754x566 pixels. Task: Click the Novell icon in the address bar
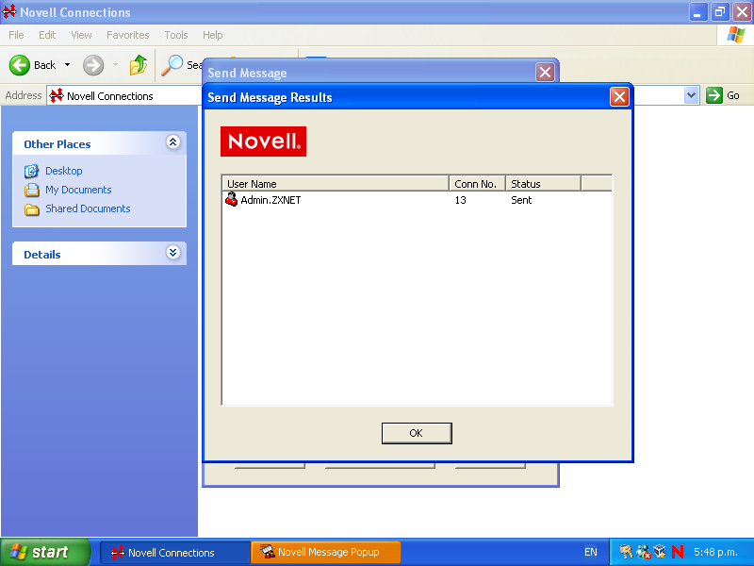point(57,95)
